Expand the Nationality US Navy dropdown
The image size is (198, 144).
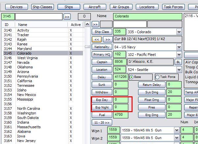(179, 47)
